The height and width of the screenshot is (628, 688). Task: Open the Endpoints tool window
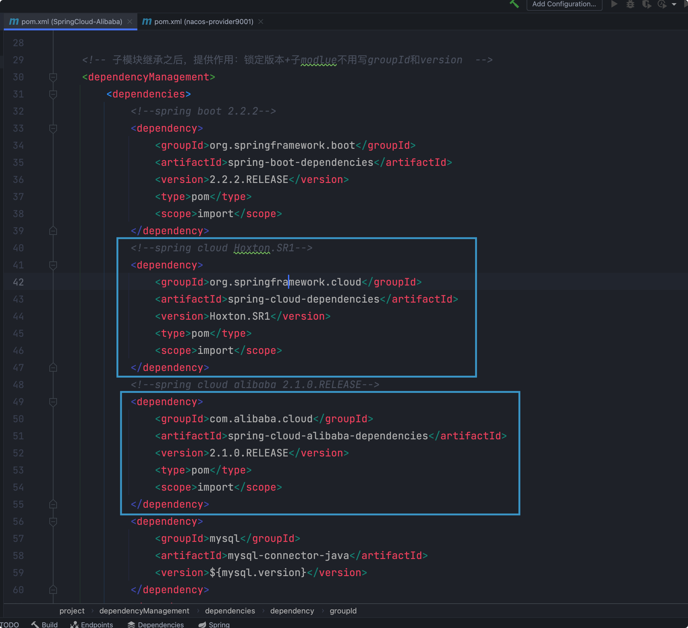[92, 624]
